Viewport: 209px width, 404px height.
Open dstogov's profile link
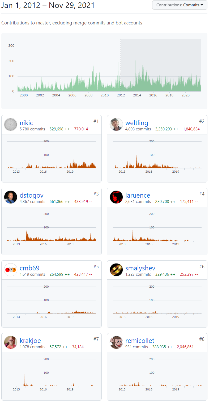click(x=32, y=195)
